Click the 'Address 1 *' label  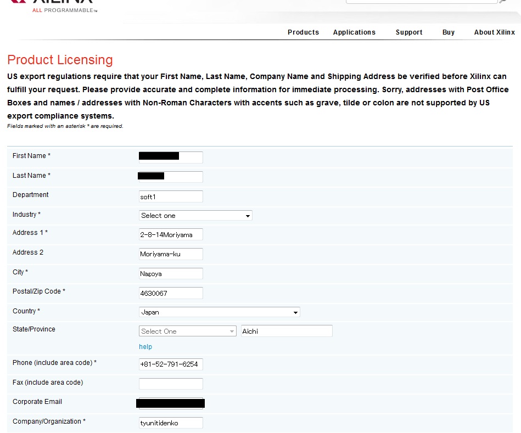(x=30, y=233)
